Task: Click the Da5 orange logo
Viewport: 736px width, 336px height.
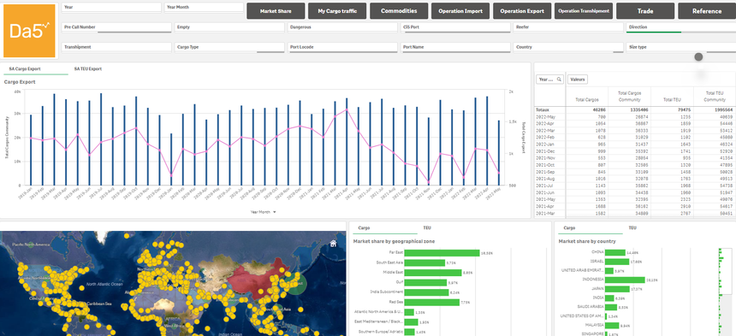Action: point(30,31)
